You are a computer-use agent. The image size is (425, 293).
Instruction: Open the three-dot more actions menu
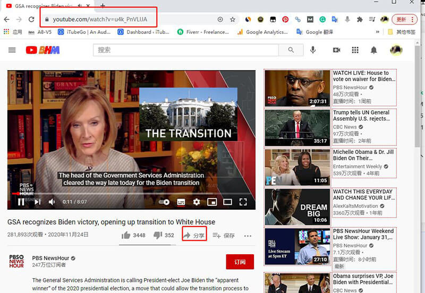click(x=248, y=236)
